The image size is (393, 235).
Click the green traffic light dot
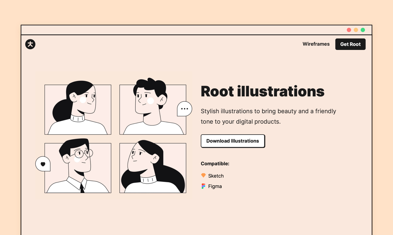point(363,30)
